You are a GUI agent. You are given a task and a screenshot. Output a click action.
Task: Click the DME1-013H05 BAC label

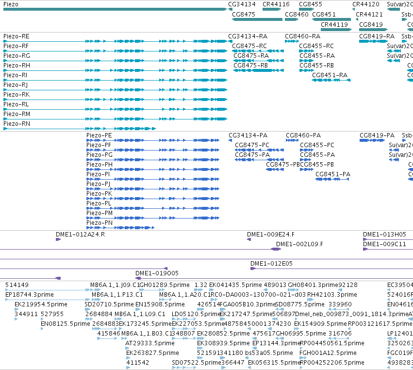click(x=384, y=234)
